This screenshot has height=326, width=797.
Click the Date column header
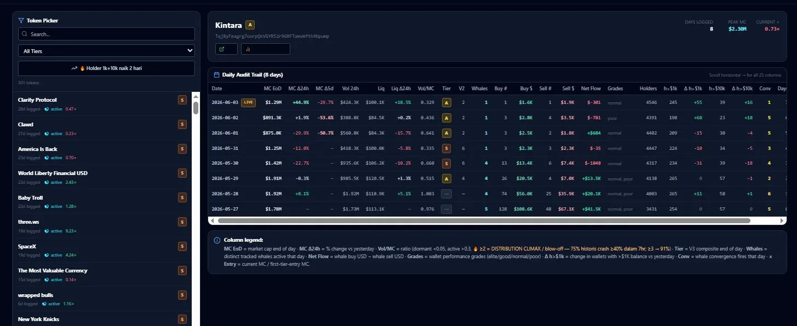click(x=217, y=88)
